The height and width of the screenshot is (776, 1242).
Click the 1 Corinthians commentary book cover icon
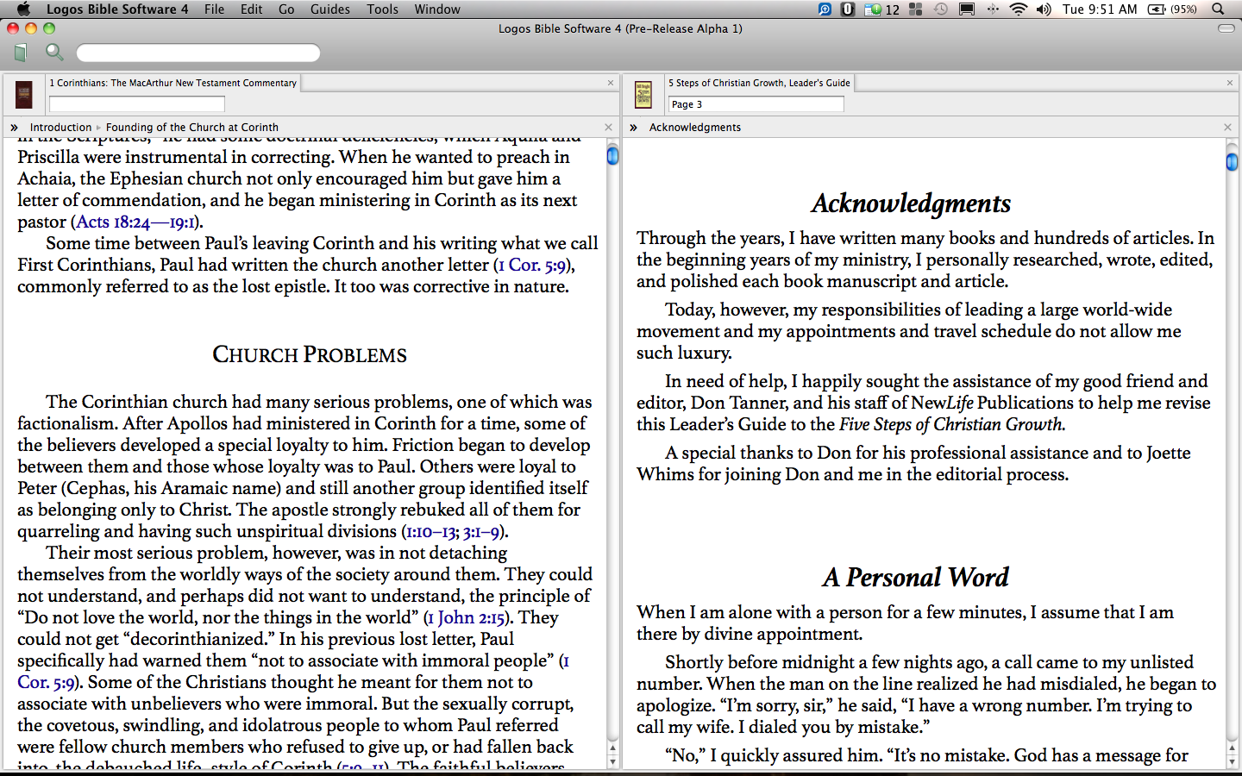(24, 94)
